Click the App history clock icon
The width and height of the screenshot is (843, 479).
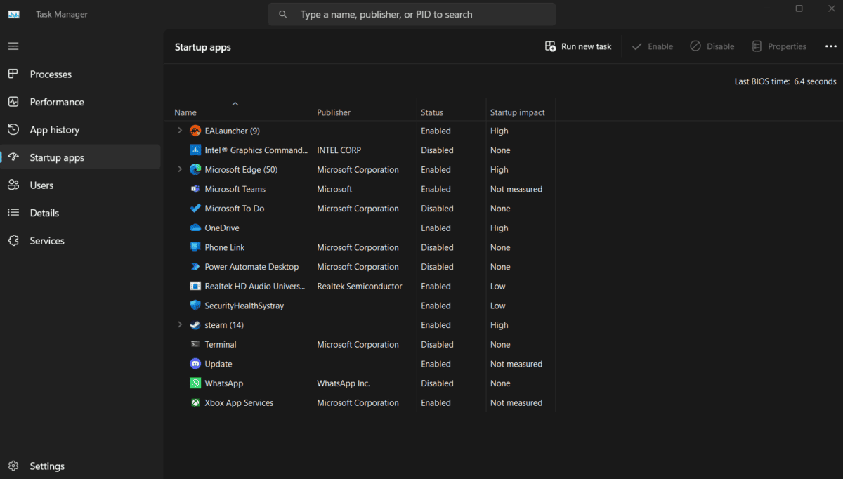pos(13,129)
